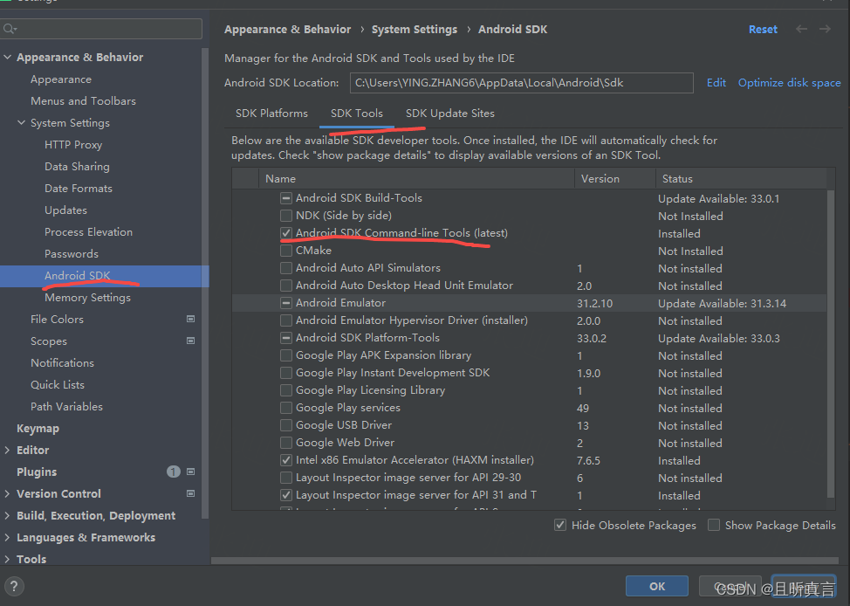
Task: Toggle Android SDK Platform-Tools checkbox
Action: click(x=286, y=337)
